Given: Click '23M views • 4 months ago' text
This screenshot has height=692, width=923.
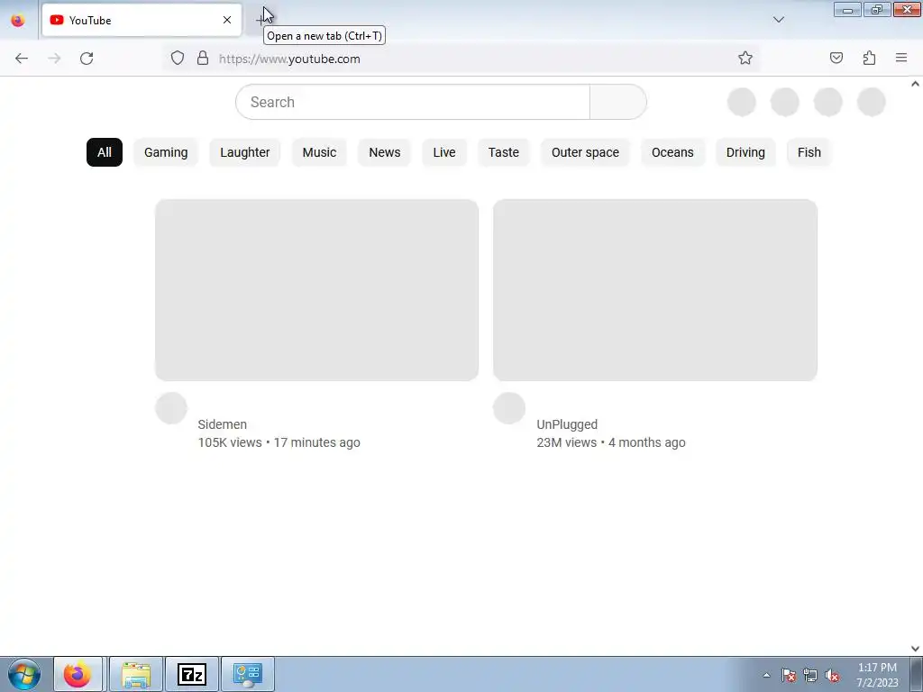Looking at the screenshot, I should [x=611, y=442].
